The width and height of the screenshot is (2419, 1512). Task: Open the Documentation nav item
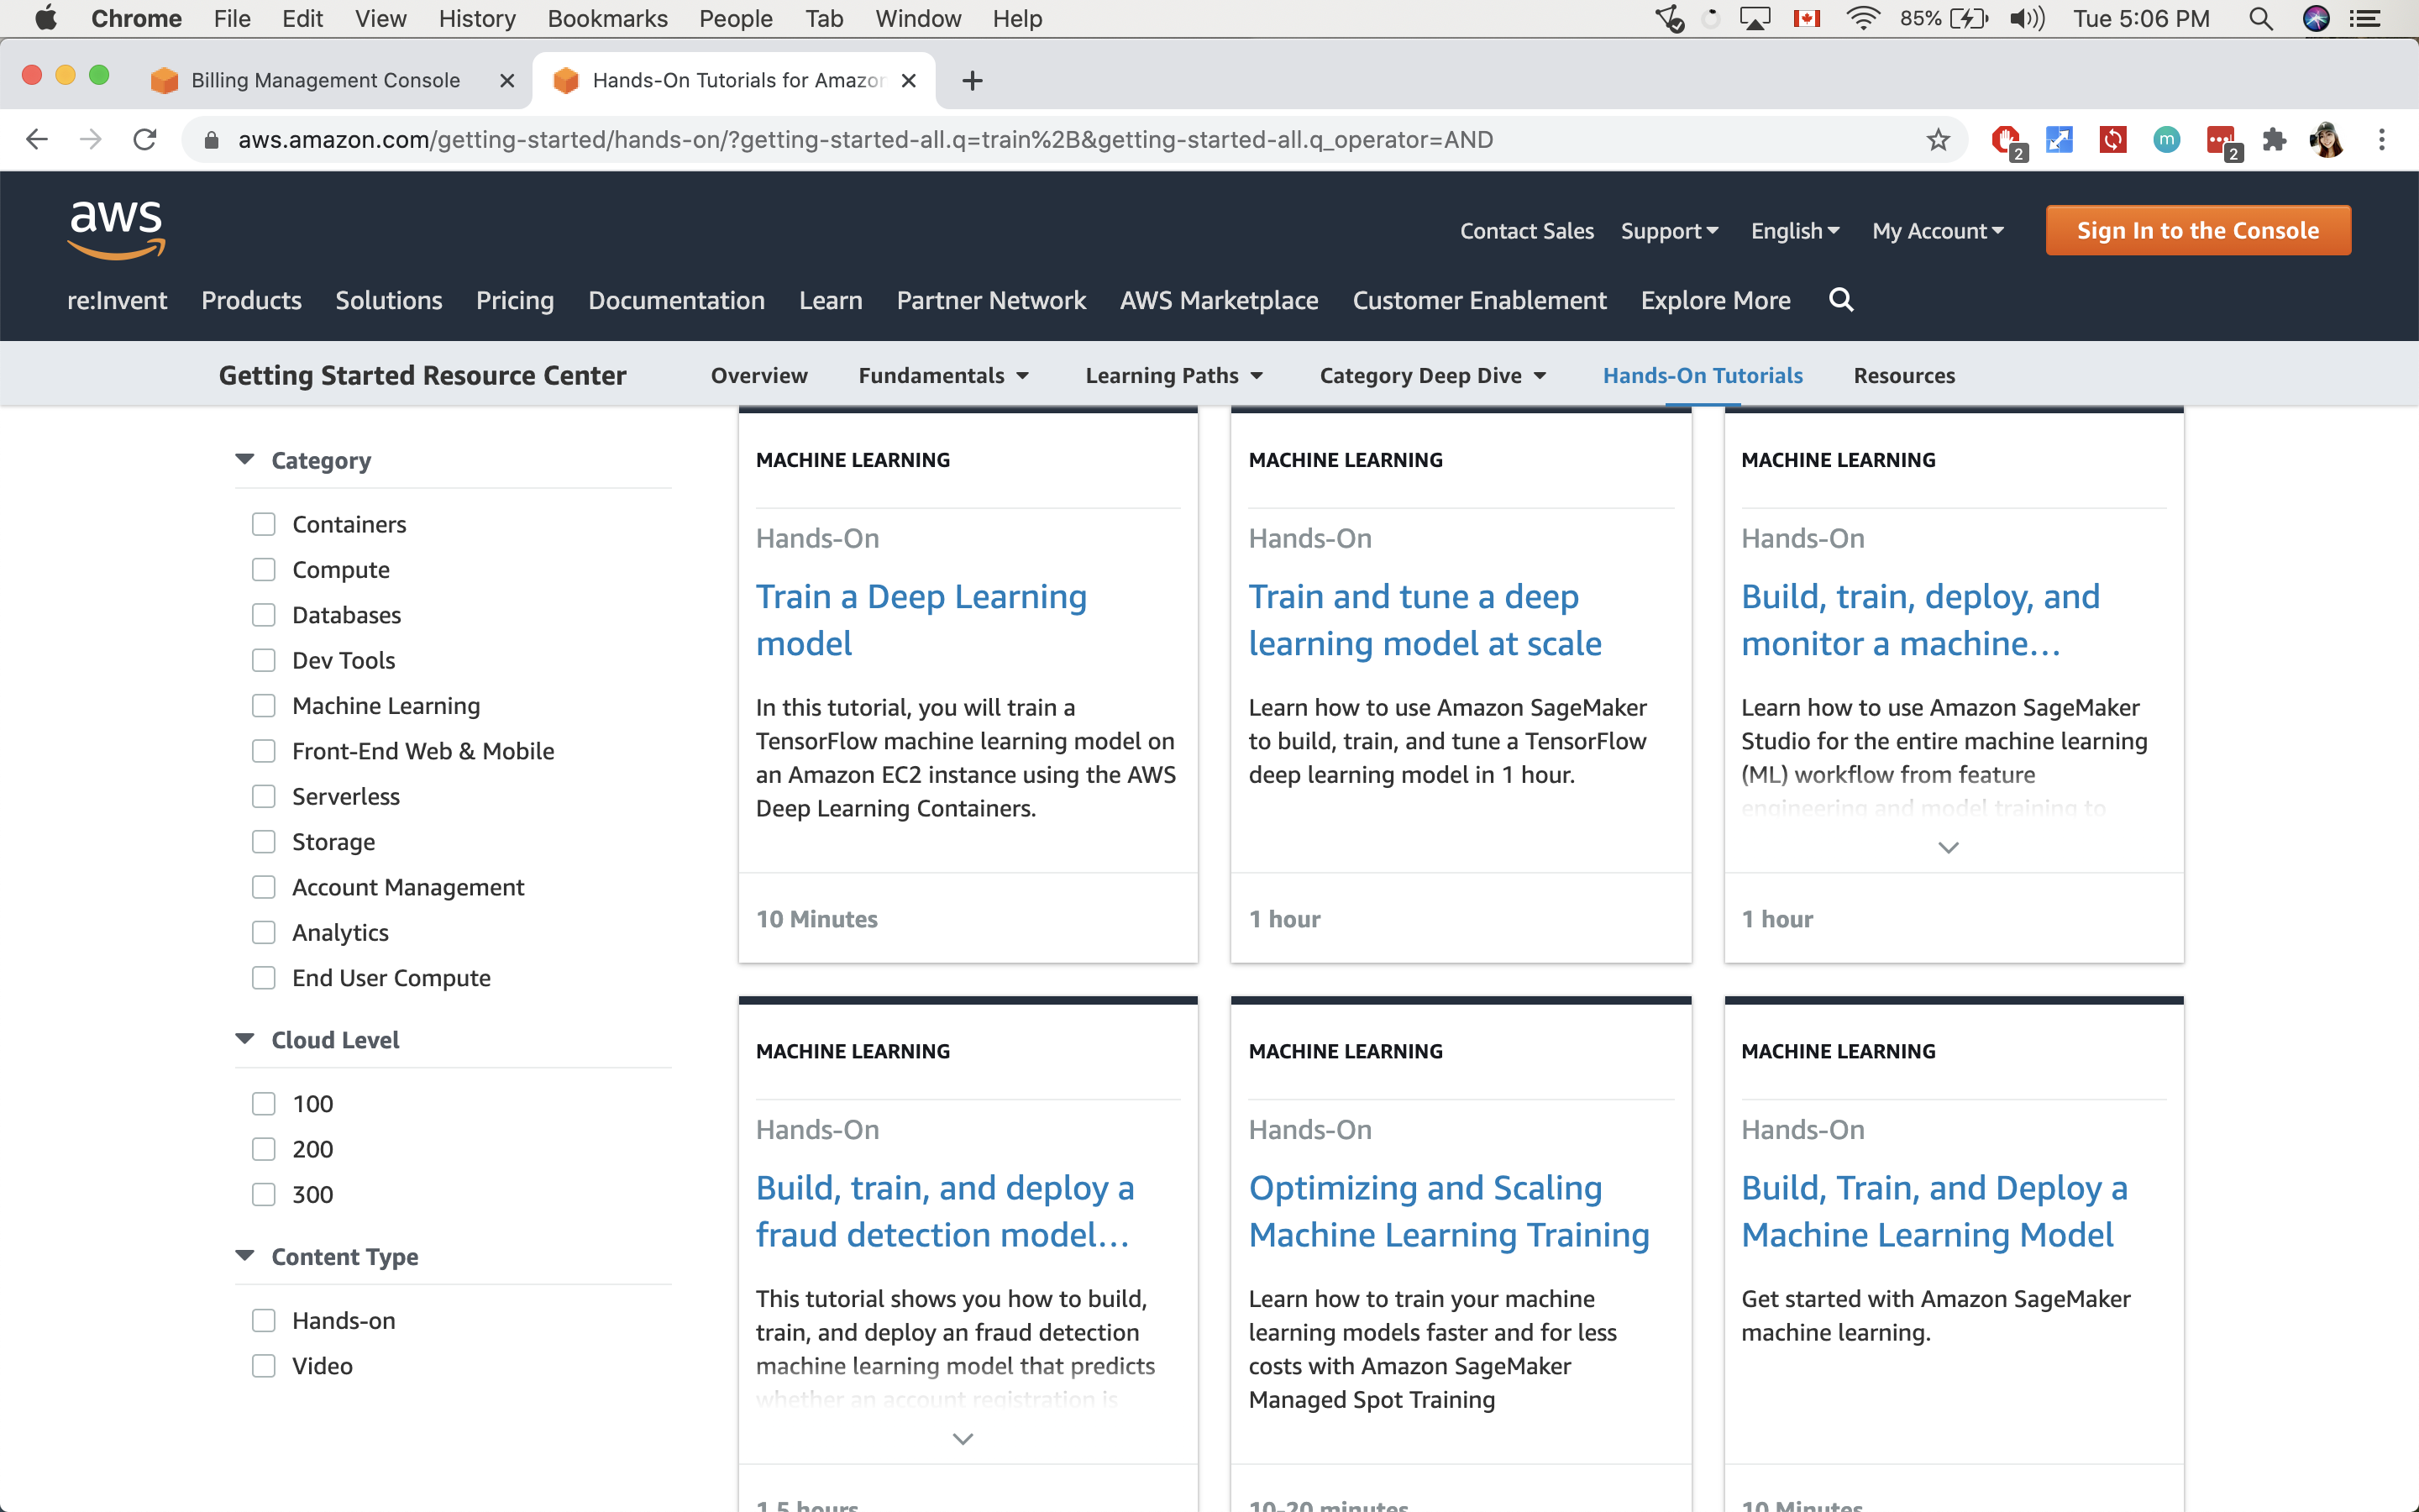(675, 300)
